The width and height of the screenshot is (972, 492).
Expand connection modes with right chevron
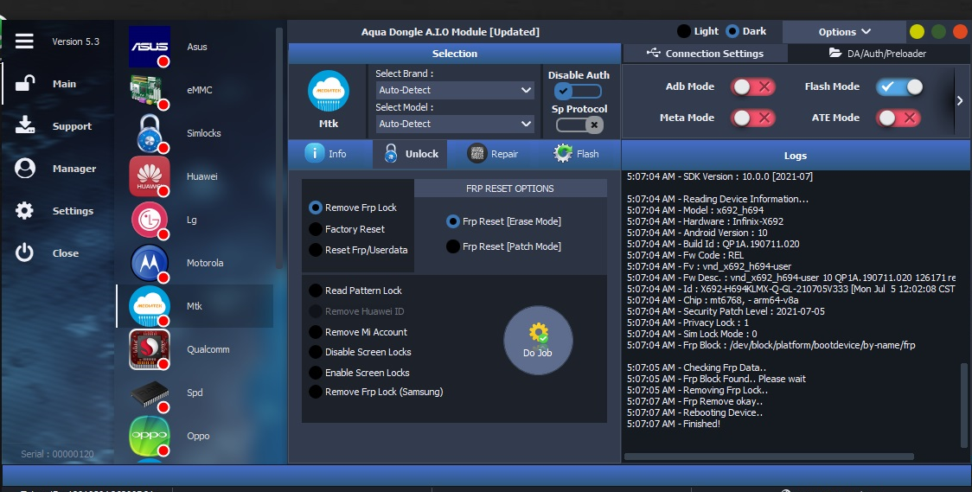[x=960, y=100]
